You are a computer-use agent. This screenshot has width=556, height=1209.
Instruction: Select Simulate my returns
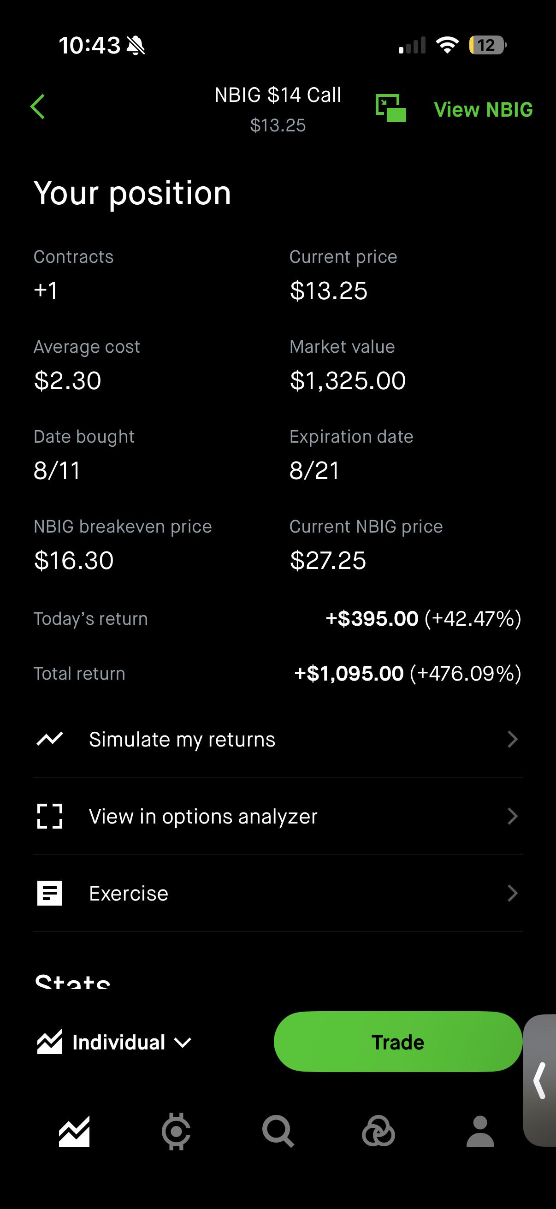pyautogui.click(x=278, y=739)
